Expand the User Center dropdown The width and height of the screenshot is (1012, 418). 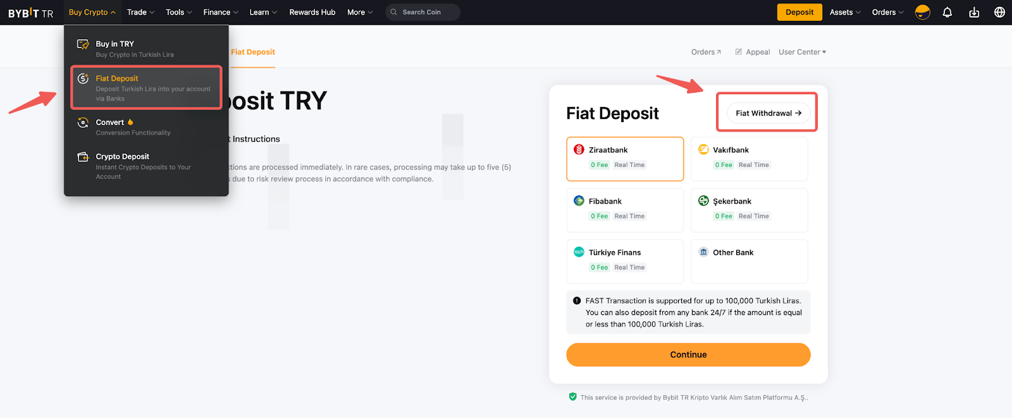click(x=802, y=52)
